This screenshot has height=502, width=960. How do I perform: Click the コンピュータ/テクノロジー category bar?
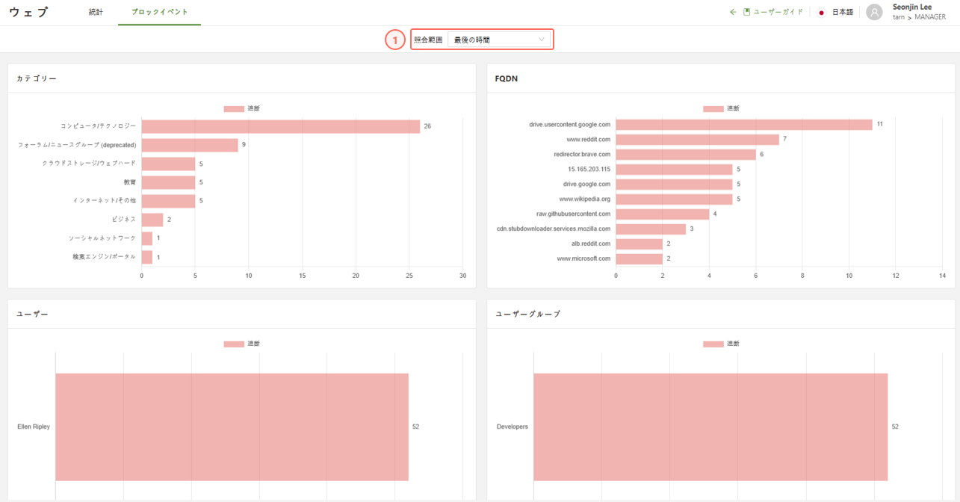[280, 126]
